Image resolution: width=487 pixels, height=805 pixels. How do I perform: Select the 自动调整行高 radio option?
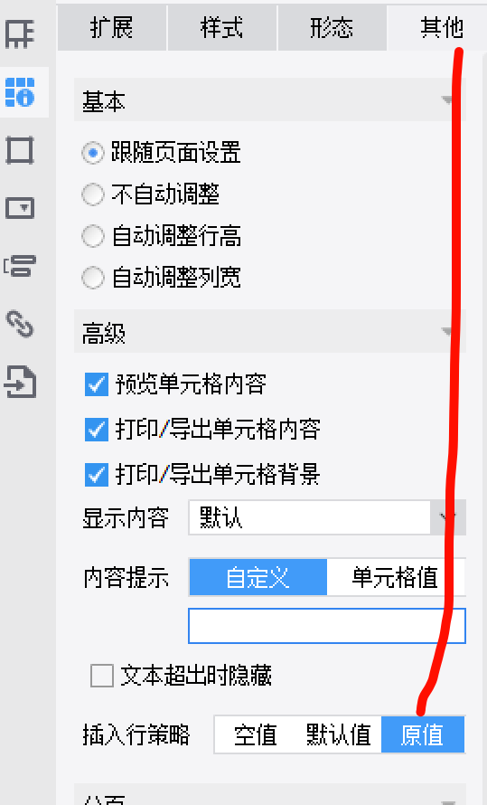pos(93,236)
